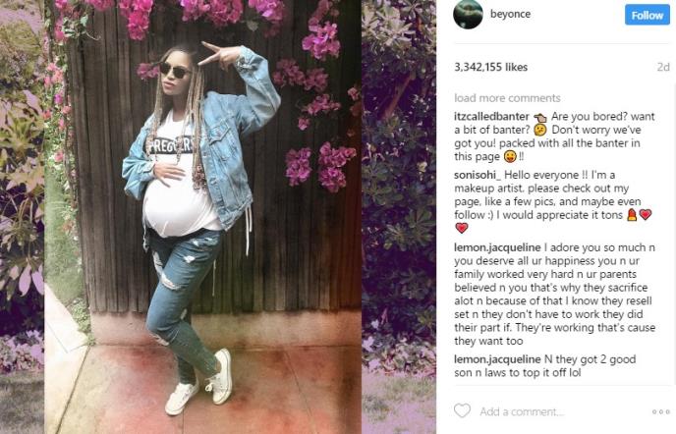
Task: Follow the beyonce account
Action: pos(648,15)
